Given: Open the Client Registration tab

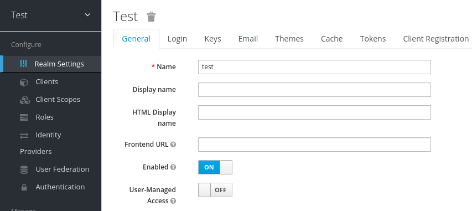Looking at the screenshot, I should 435,39.
